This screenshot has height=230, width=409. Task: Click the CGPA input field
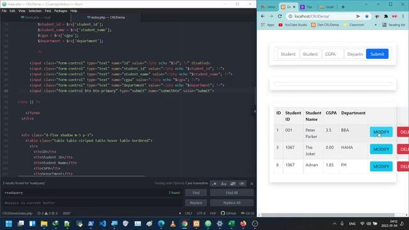333,54
